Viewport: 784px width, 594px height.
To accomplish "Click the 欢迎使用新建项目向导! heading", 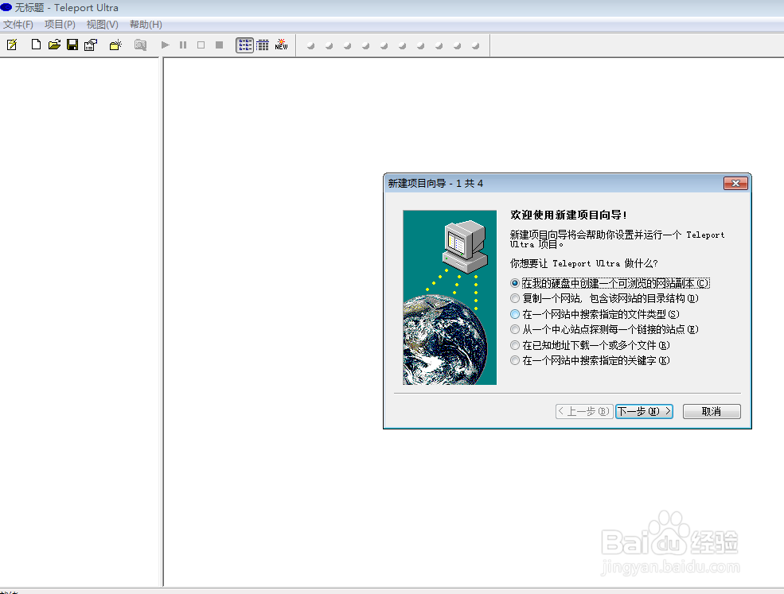I will (x=568, y=215).
